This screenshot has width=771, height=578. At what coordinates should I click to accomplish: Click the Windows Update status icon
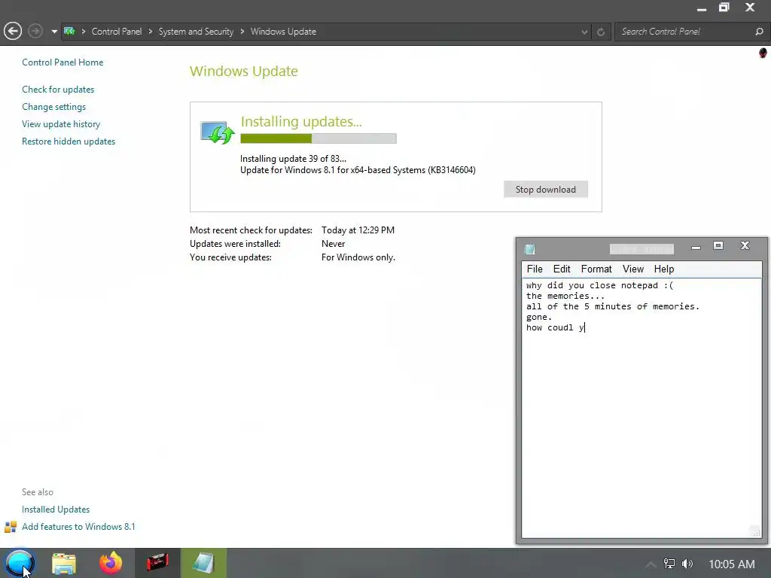[218, 132]
